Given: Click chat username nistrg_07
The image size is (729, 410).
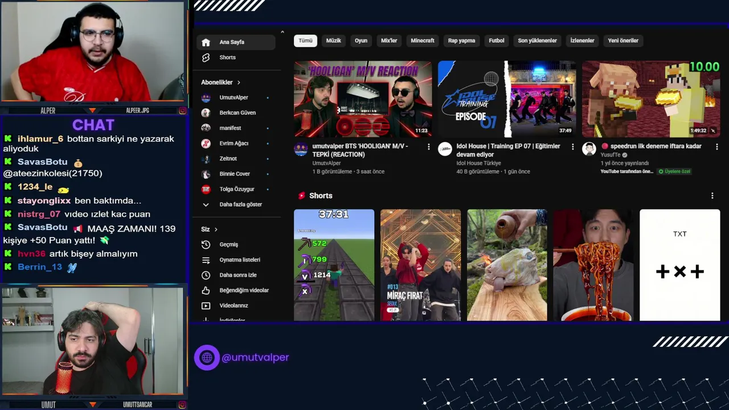Looking at the screenshot, I should pyautogui.click(x=39, y=214).
